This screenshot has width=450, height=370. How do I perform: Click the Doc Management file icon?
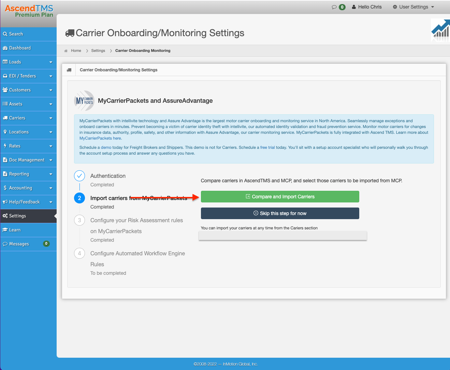(x=5, y=160)
